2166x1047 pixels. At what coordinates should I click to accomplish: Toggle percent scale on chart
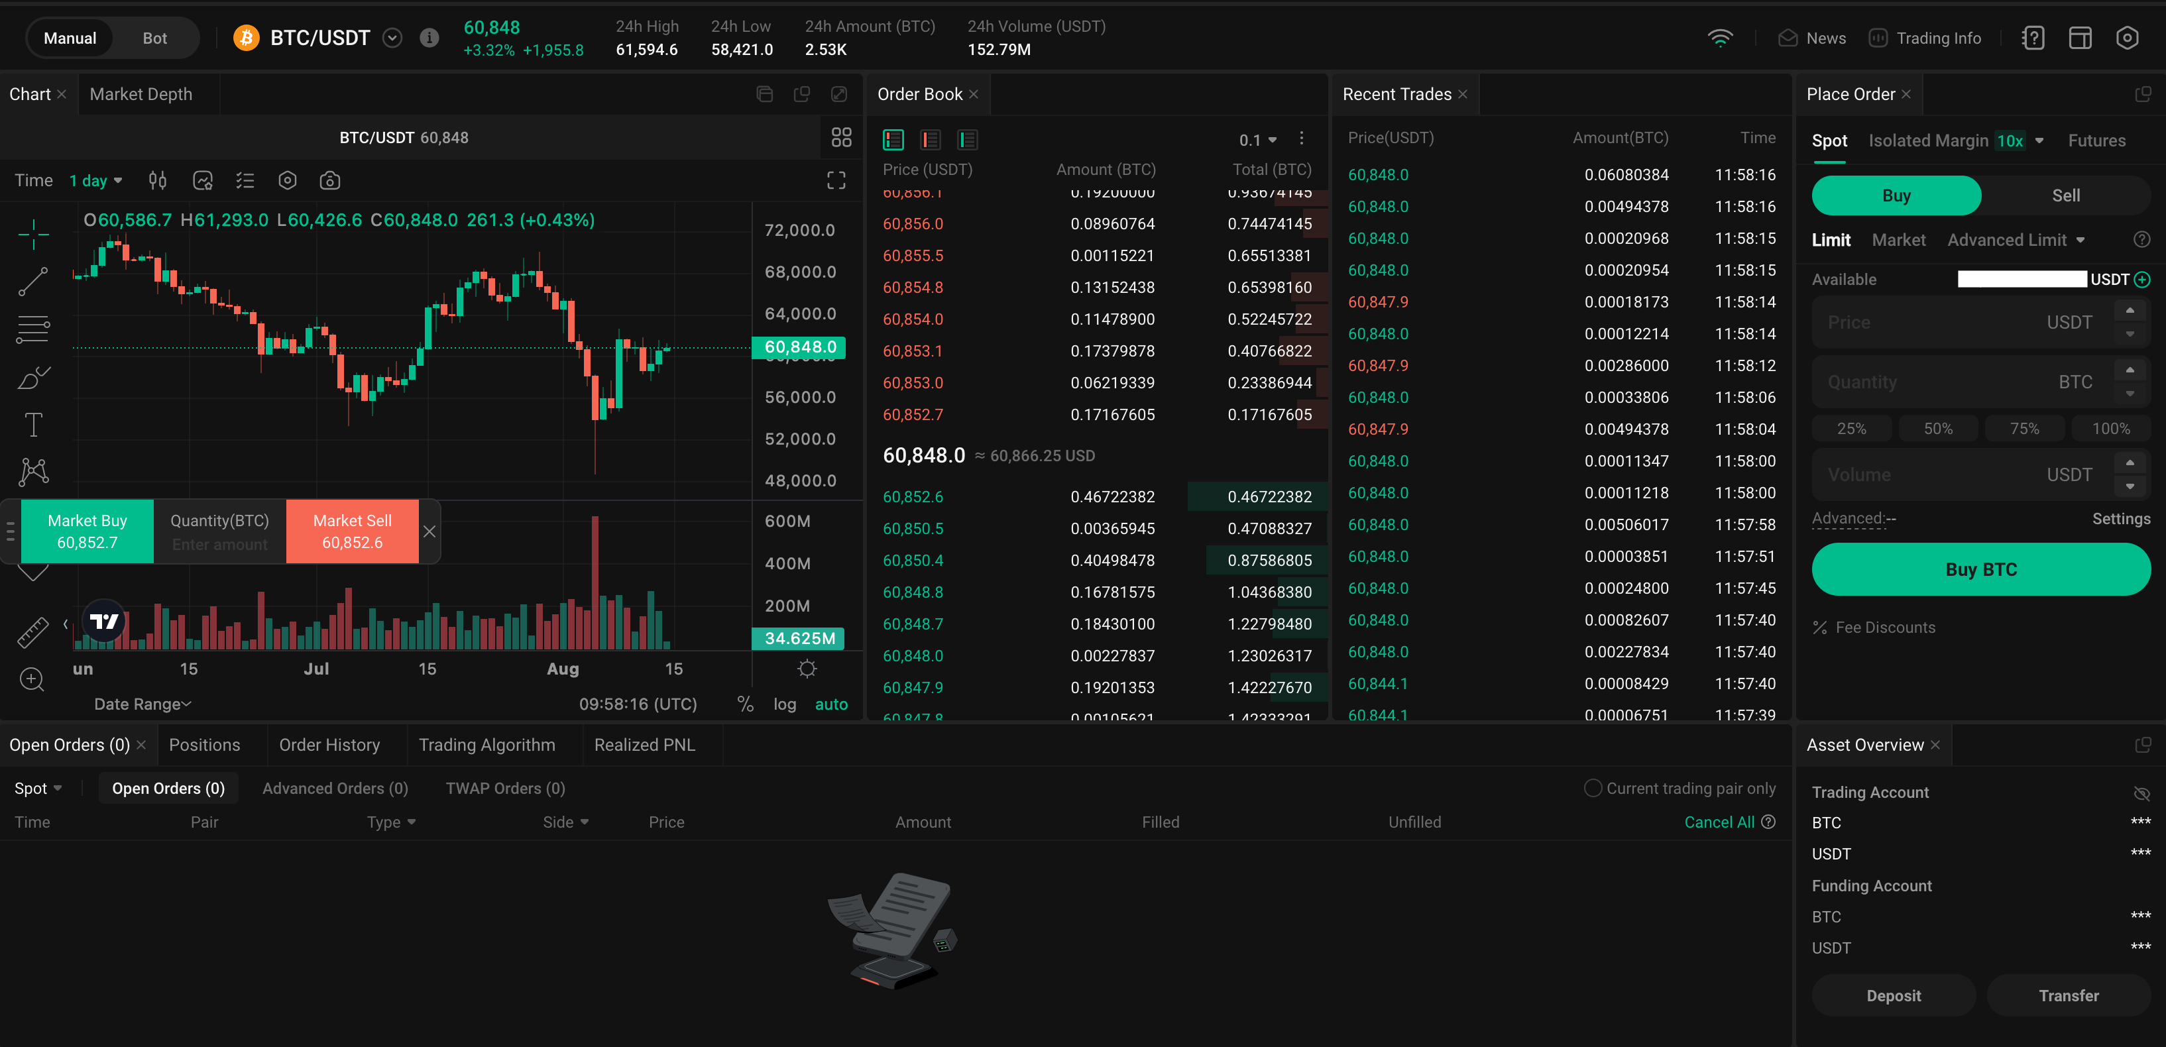point(745,704)
